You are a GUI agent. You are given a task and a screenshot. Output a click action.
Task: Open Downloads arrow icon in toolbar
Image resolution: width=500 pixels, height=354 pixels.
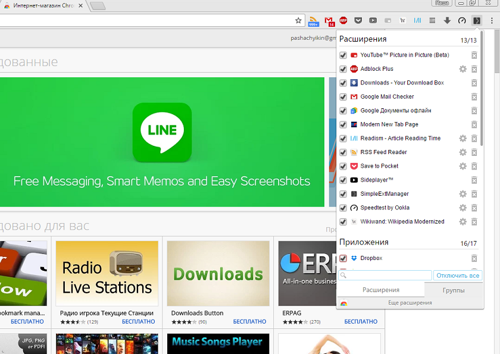point(447,20)
